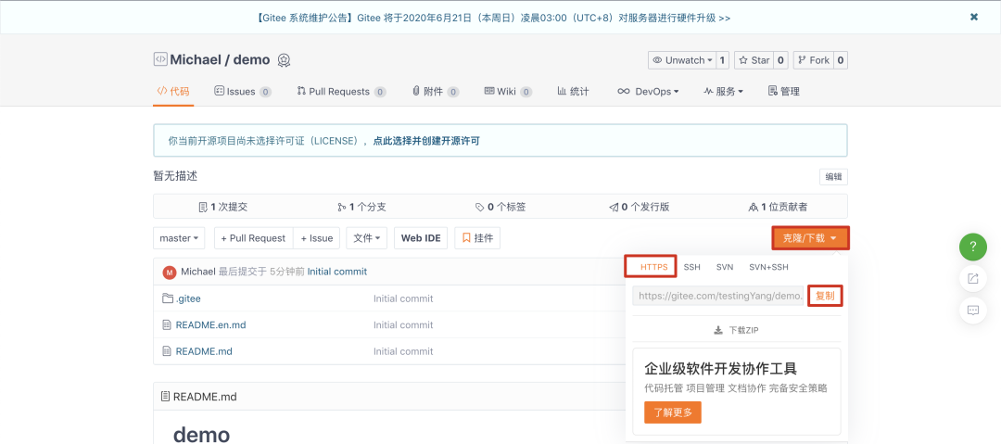Open the 统计 statistics tab
Screen dimensions: 1001x444
tap(573, 92)
